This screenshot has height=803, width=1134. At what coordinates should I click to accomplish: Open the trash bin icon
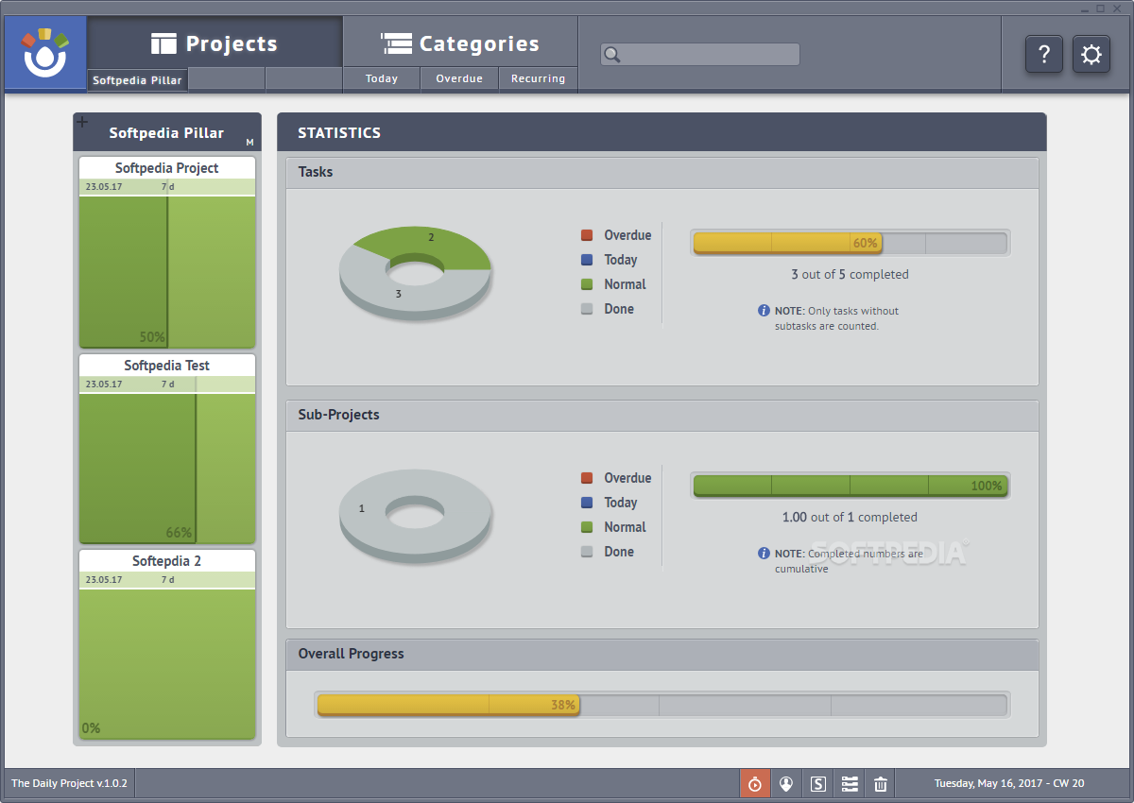(x=881, y=783)
